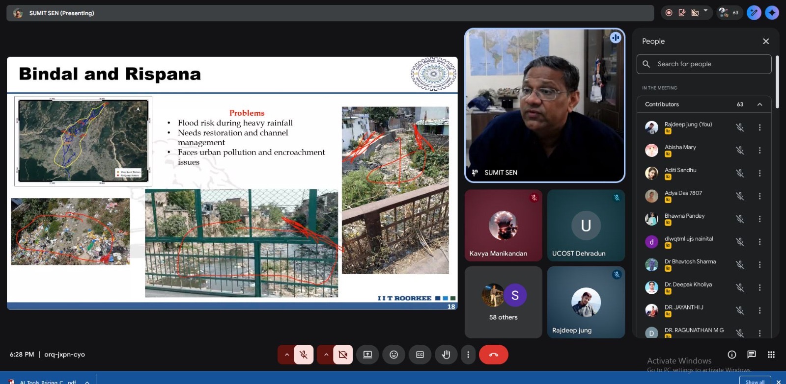786x384 pixels.
Task: Open the activities grid icon
Action: coord(771,355)
